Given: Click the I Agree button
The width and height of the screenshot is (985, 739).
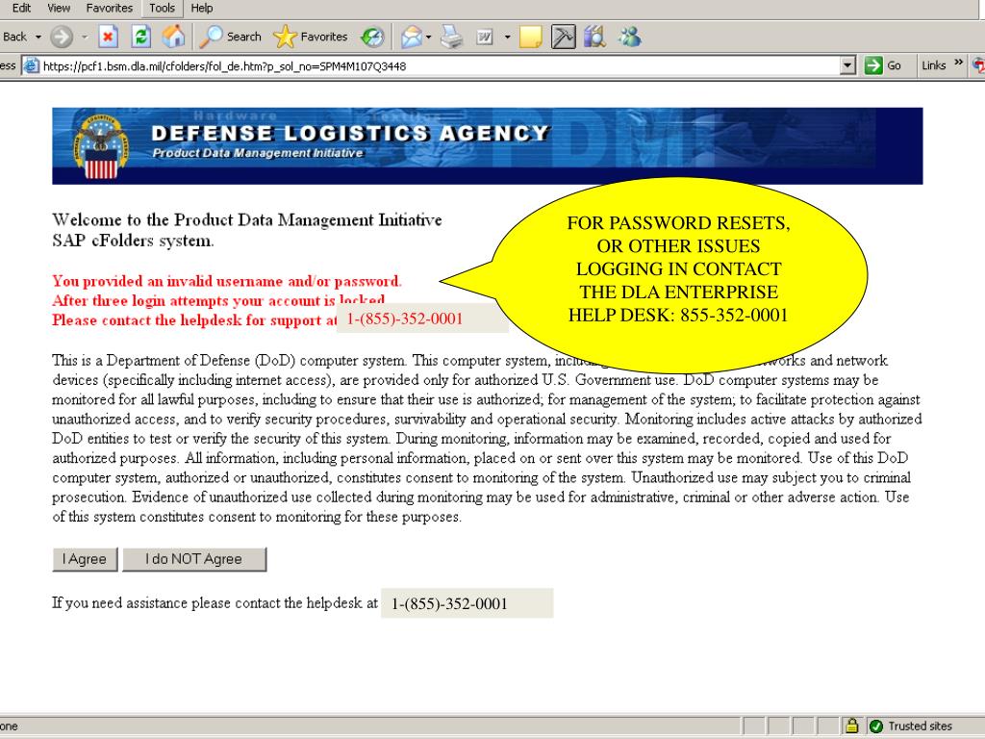Looking at the screenshot, I should [x=85, y=559].
